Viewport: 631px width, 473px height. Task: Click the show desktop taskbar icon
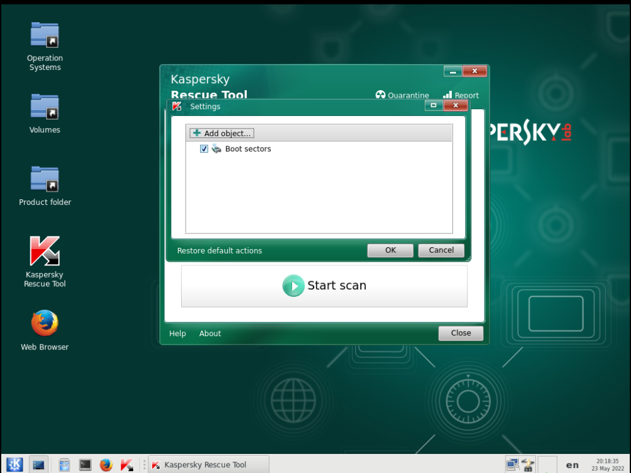38,465
